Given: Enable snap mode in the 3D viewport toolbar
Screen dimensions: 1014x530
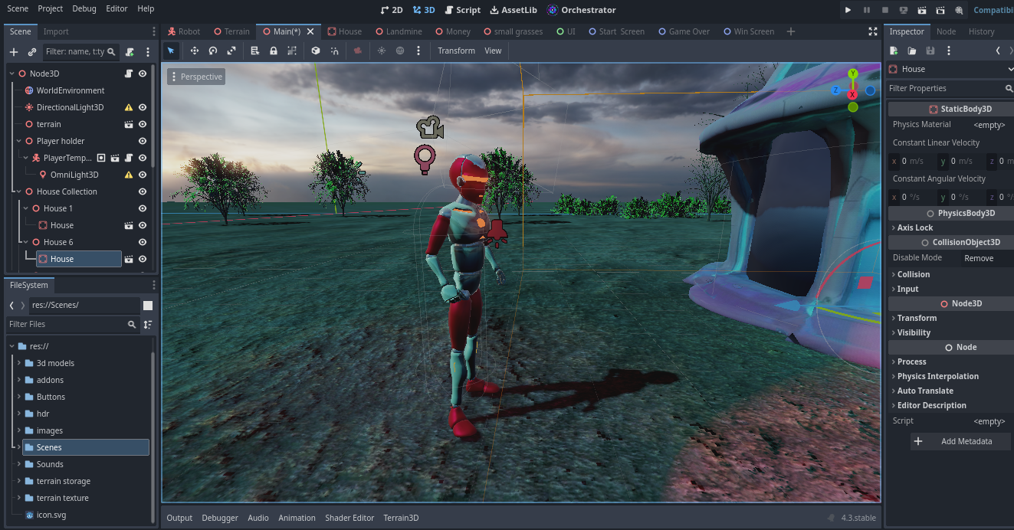Looking at the screenshot, I should 334,51.
